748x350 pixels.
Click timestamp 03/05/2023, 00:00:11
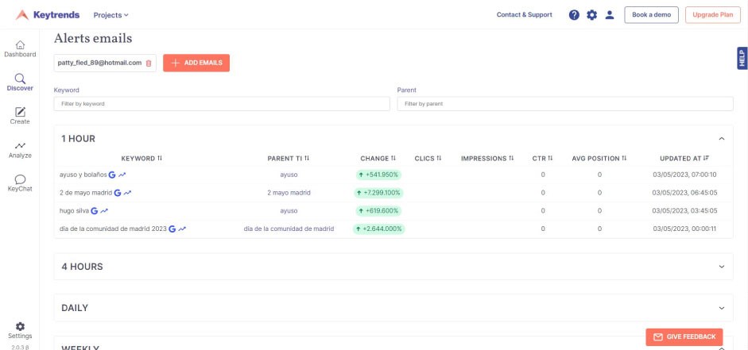pyautogui.click(x=684, y=229)
